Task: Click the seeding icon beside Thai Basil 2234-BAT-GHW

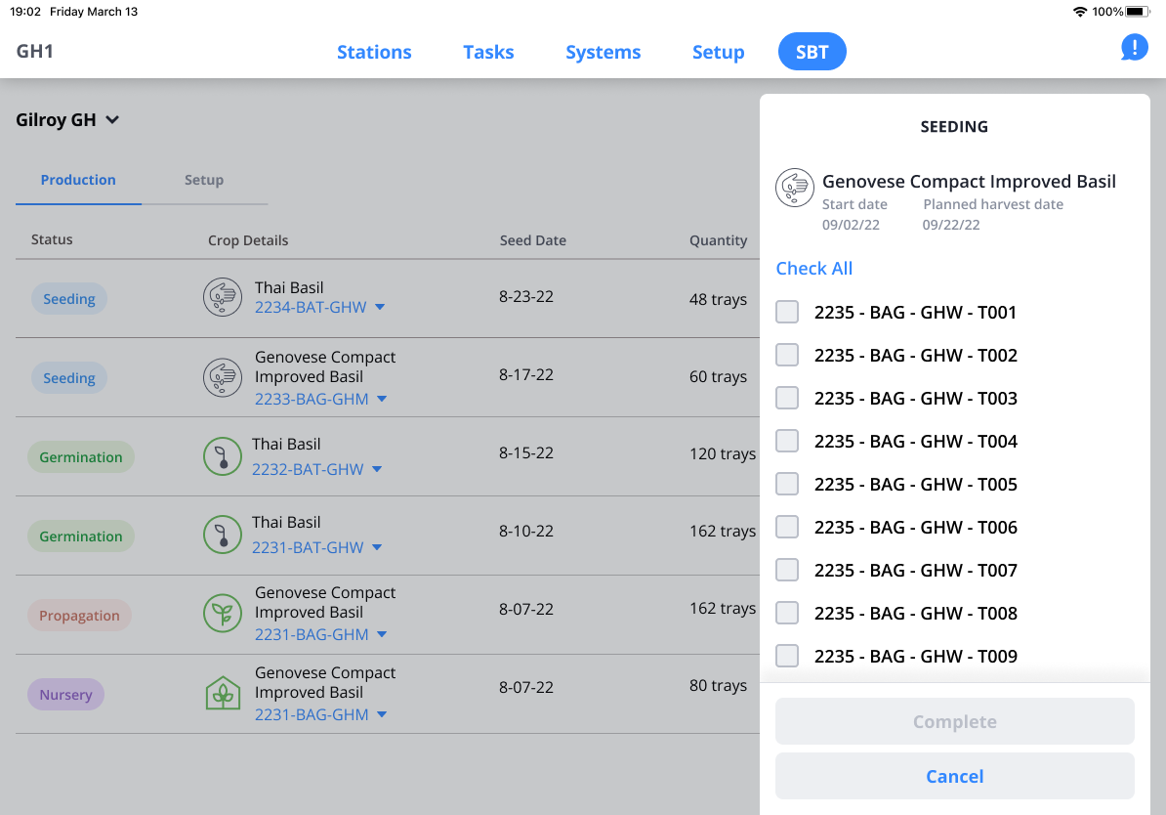Action: click(x=222, y=297)
